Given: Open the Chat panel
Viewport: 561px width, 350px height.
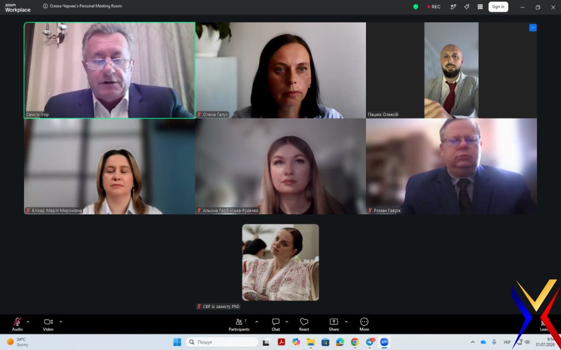Looking at the screenshot, I should (x=276, y=324).
